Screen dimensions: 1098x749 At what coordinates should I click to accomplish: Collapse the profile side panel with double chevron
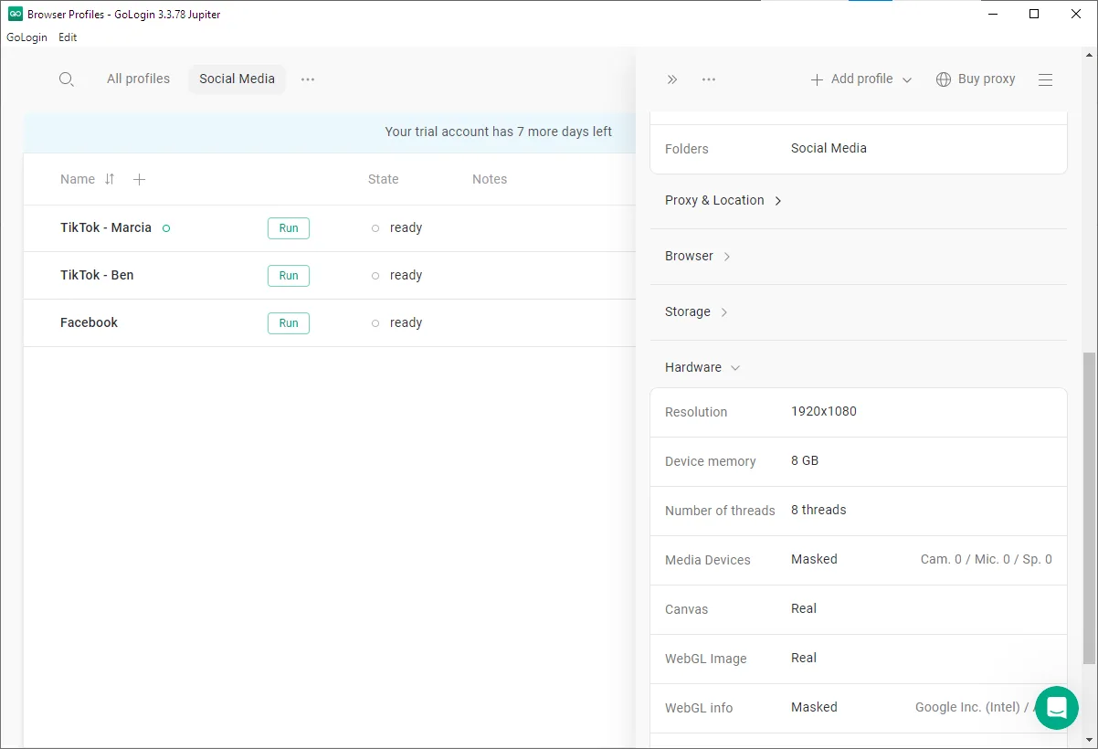tap(672, 79)
